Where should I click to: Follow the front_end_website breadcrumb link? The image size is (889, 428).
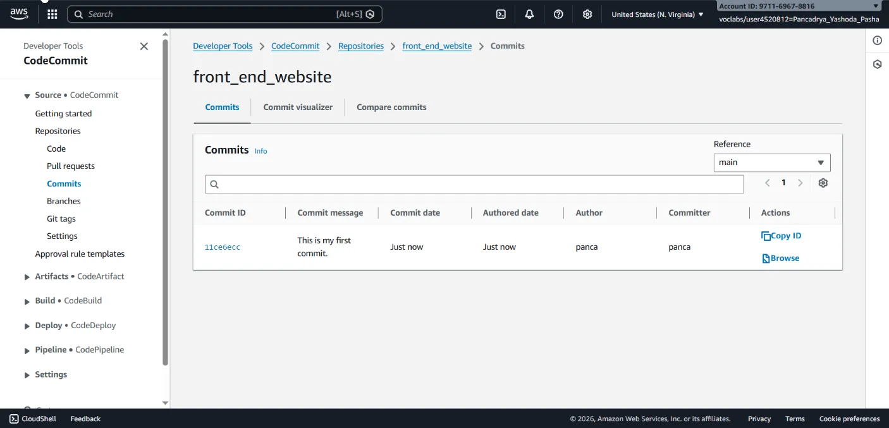(437, 46)
